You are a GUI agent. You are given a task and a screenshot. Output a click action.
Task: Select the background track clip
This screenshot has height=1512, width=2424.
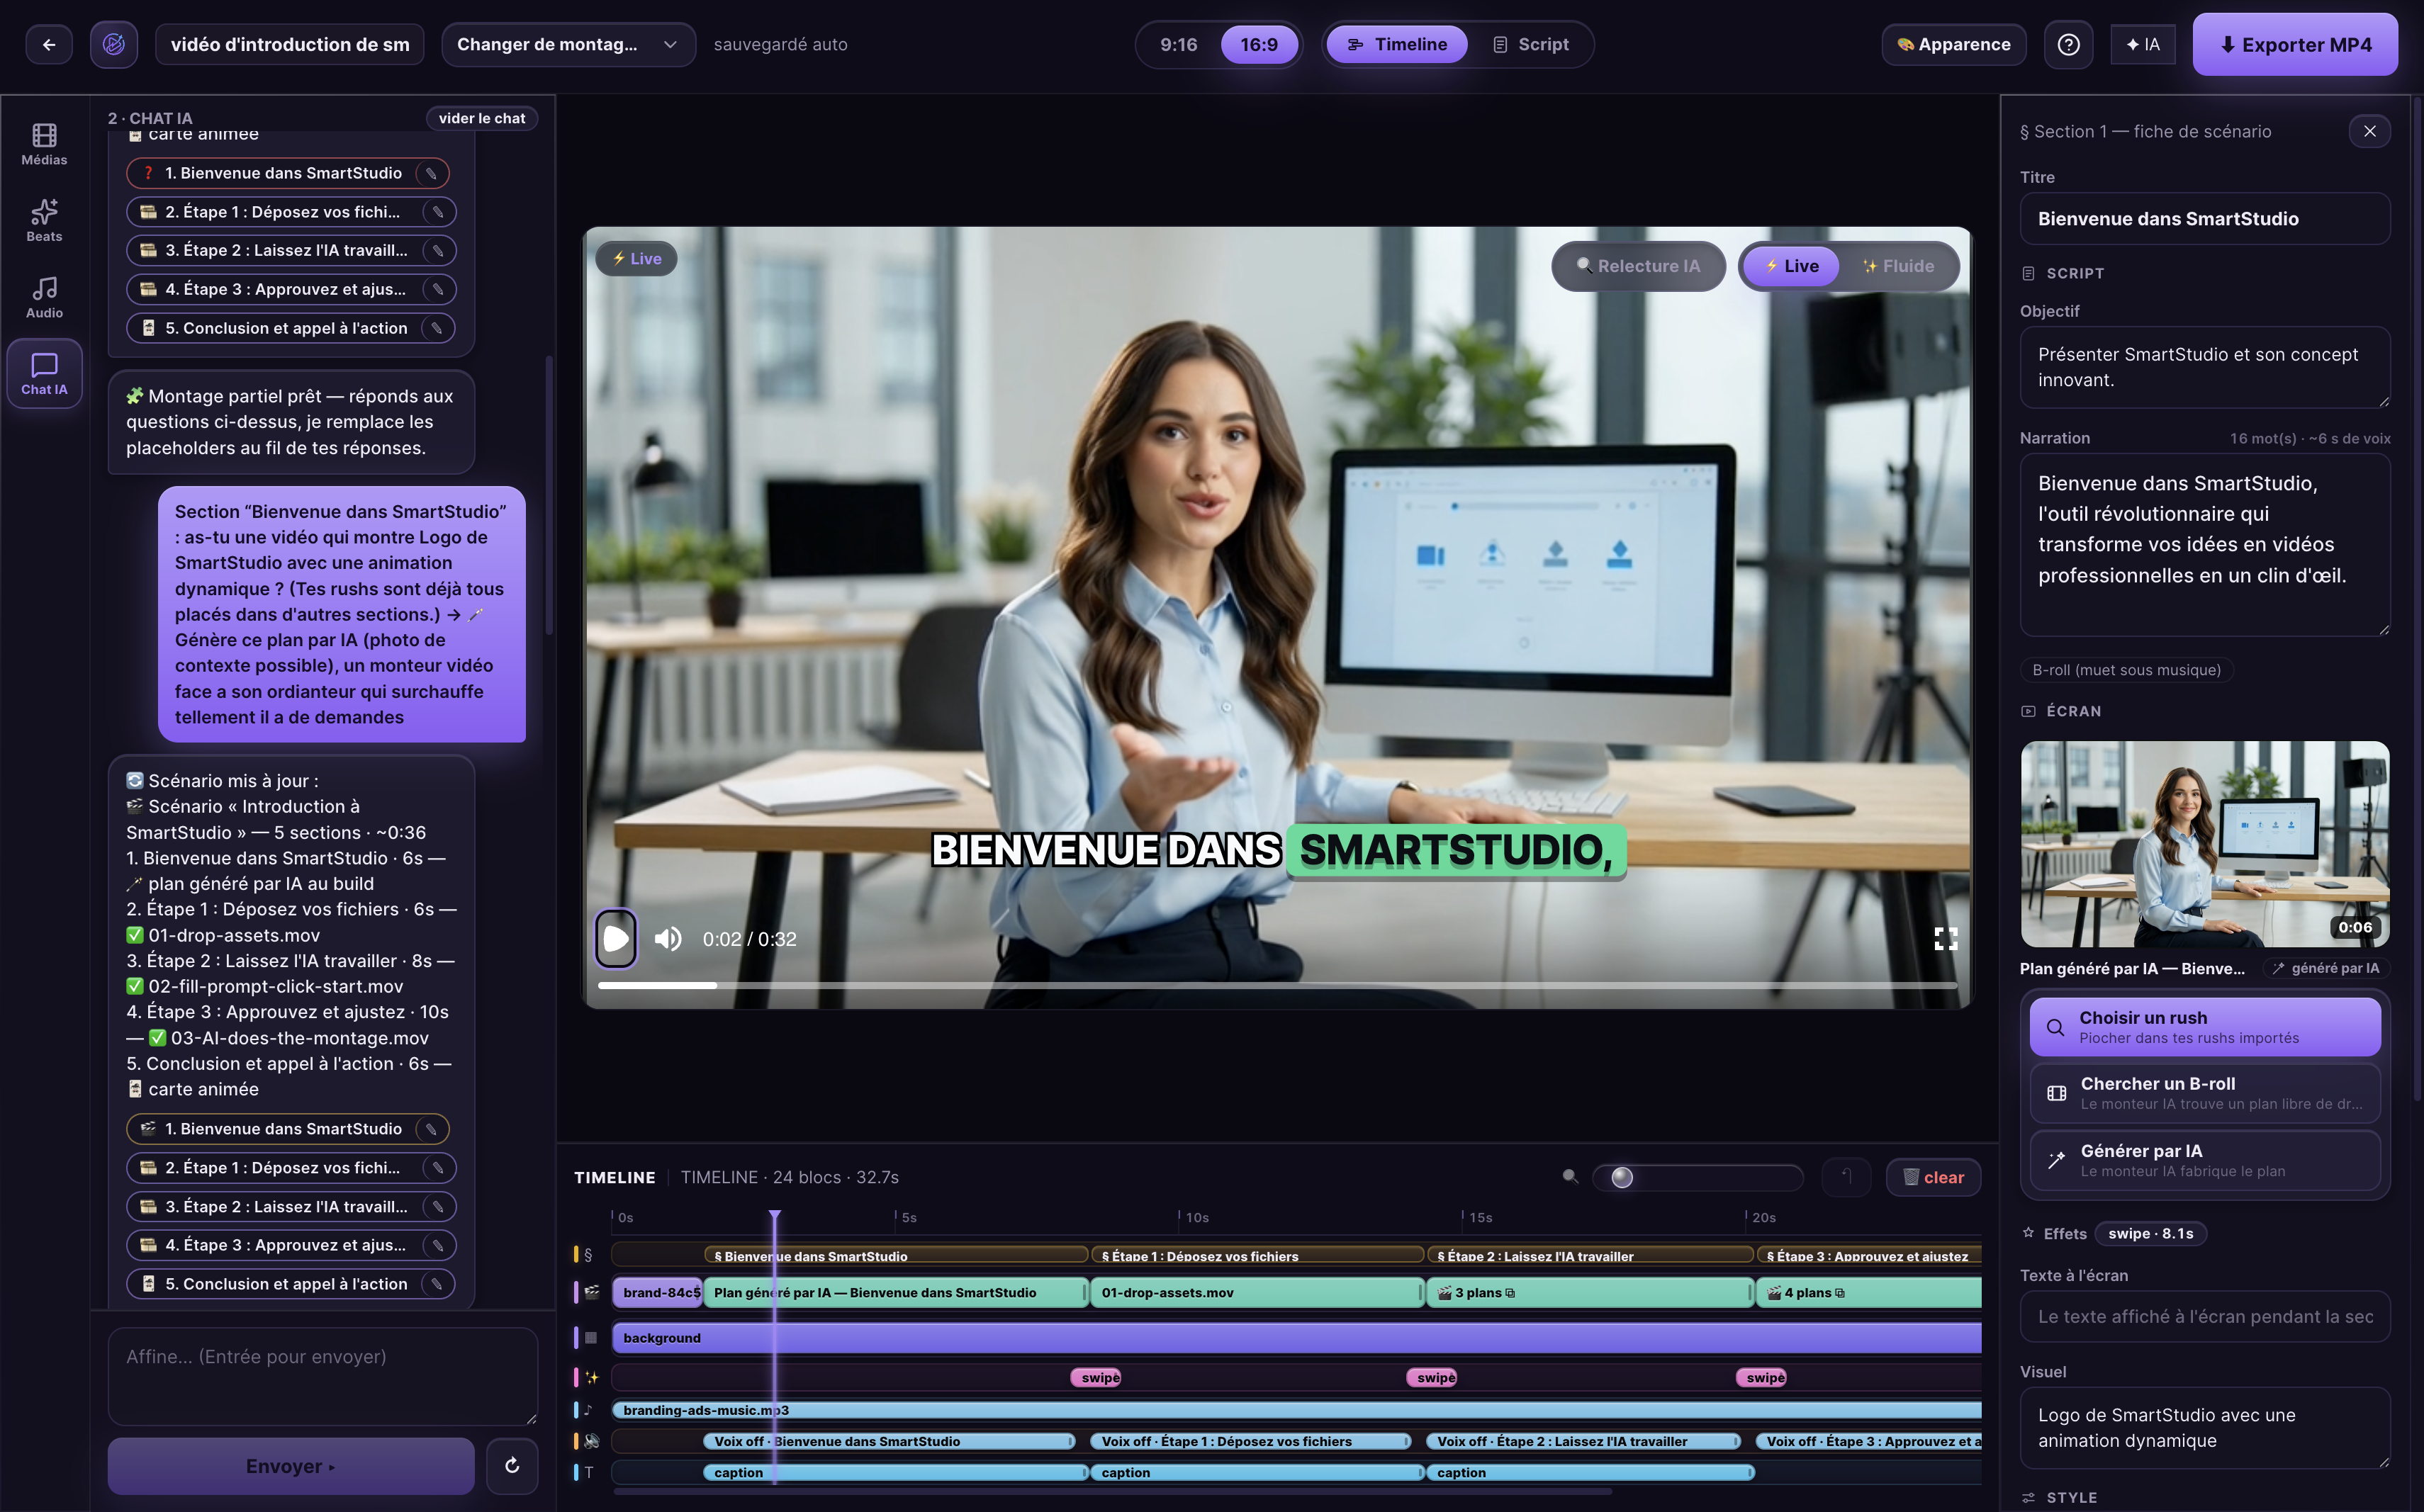pyautogui.click(x=1296, y=1338)
